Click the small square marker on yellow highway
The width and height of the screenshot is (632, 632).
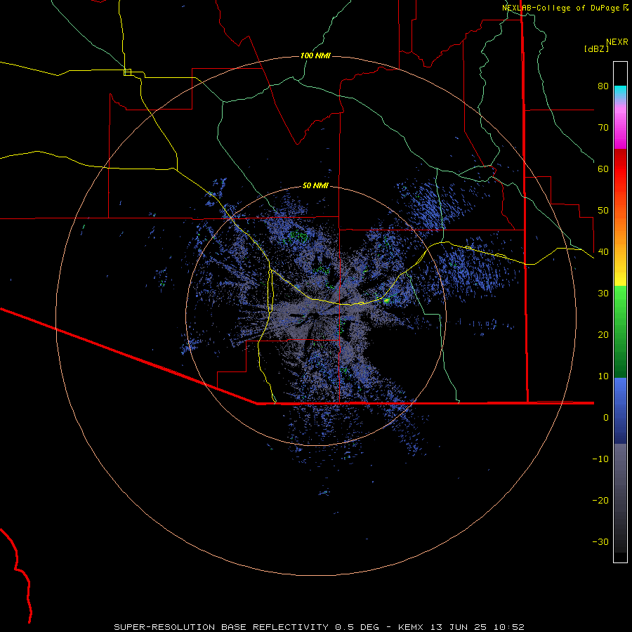[127, 72]
